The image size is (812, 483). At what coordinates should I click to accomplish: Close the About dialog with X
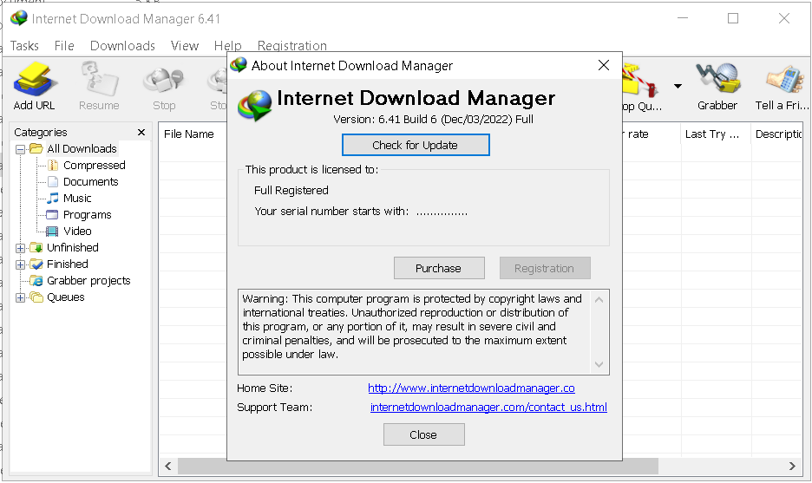603,65
